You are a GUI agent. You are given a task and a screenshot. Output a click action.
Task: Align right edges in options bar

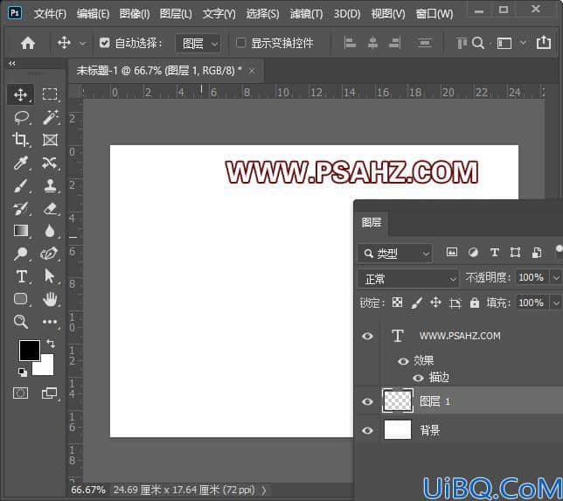pyautogui.click(x=394, y=43)
